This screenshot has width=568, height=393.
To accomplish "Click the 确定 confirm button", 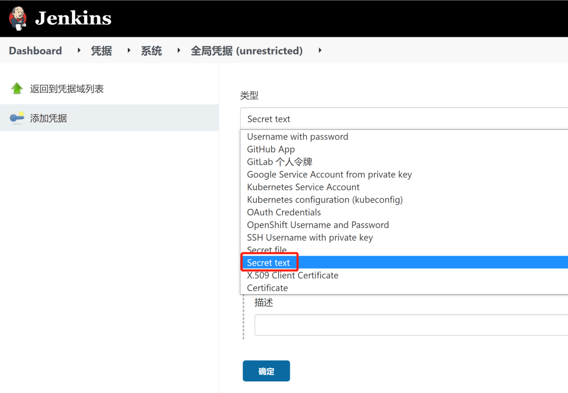I will coord(266,371).
